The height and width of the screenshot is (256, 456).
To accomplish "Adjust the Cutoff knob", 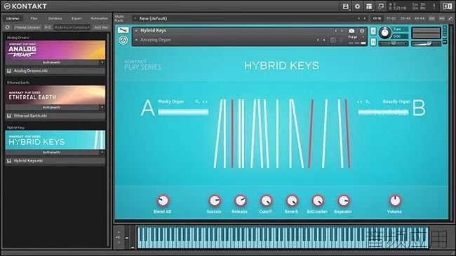I will [266, 201].
